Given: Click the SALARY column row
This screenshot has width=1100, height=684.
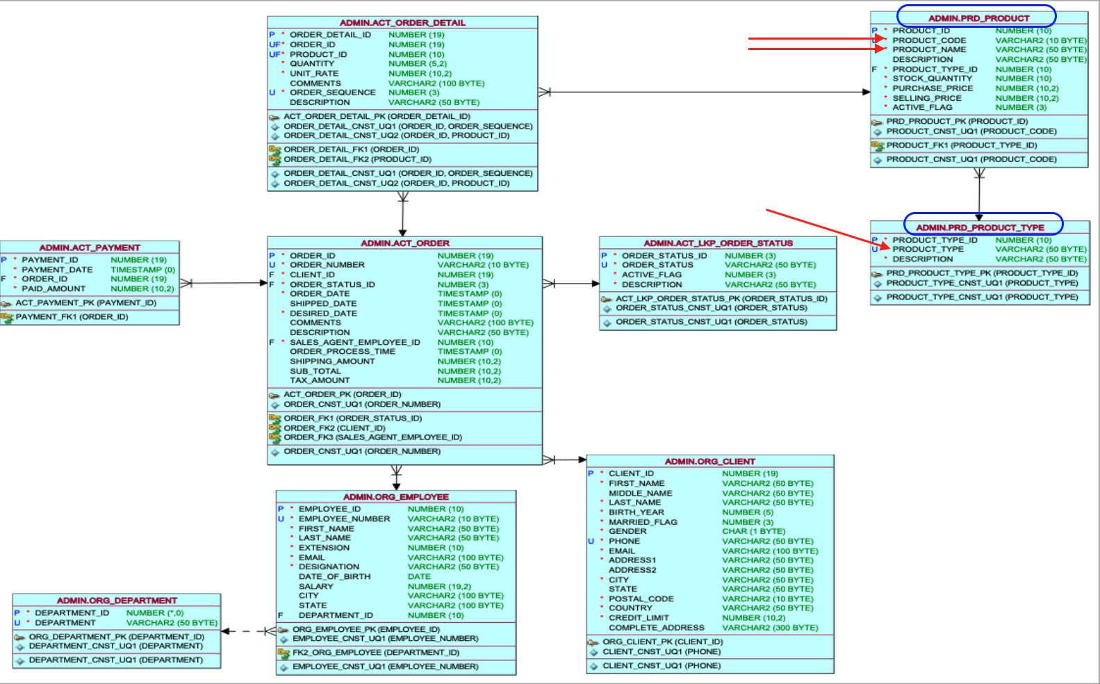Looking at the screenshot, I should click(396, 586).
